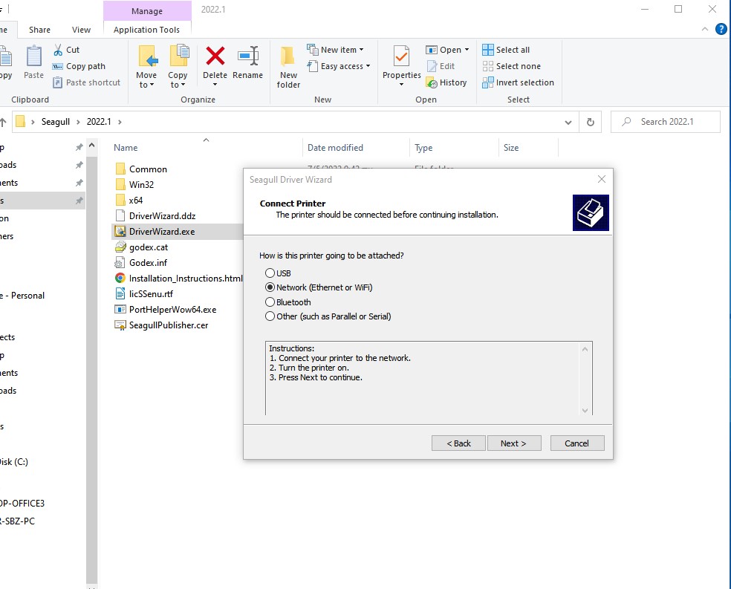This screenshot has height=589, width=731.
Task: Select the SeagullPublisher.cer certificate
Action: click(x=162, y=325)
